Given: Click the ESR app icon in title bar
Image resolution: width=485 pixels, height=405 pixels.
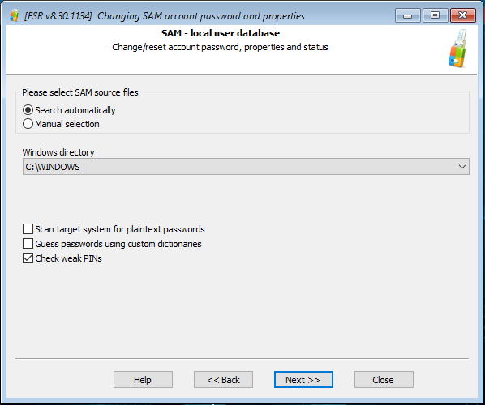Looking at the screenshot, I should coord(15,15).
